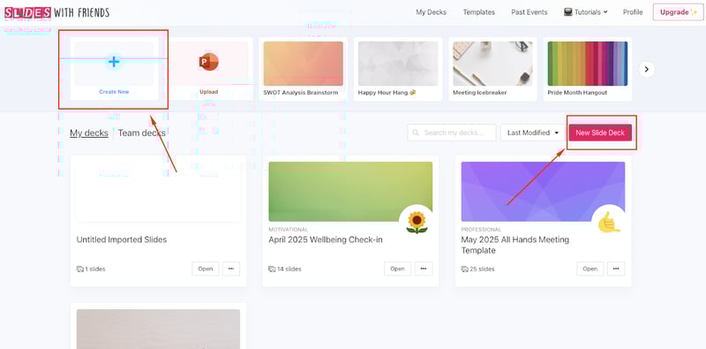This screenshot has width=706, height=349.
Task: Click the sunflower emoji on the Wellbeing deck
Action: tap(417, 223)
